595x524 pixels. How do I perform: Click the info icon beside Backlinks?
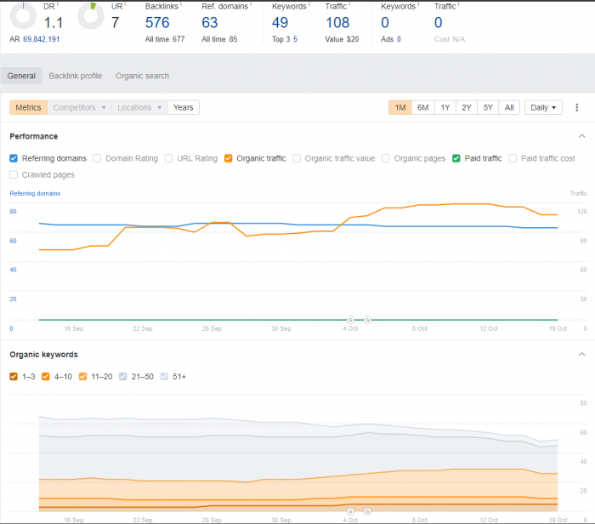coord(182,4)
